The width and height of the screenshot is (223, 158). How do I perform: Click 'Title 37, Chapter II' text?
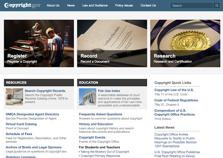pos(167,105)
